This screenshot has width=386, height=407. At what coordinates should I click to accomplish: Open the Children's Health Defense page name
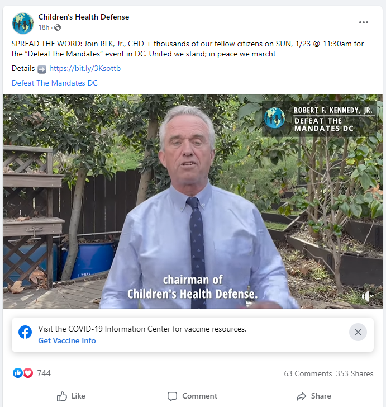point(84,17)
